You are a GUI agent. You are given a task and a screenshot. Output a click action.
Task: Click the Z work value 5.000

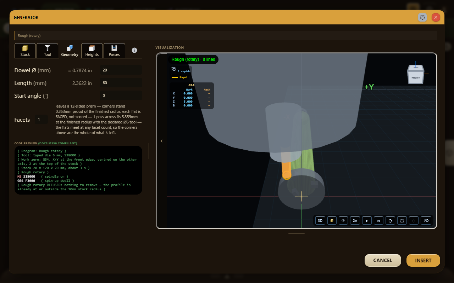pyautogui.click(x=188, y=102)
